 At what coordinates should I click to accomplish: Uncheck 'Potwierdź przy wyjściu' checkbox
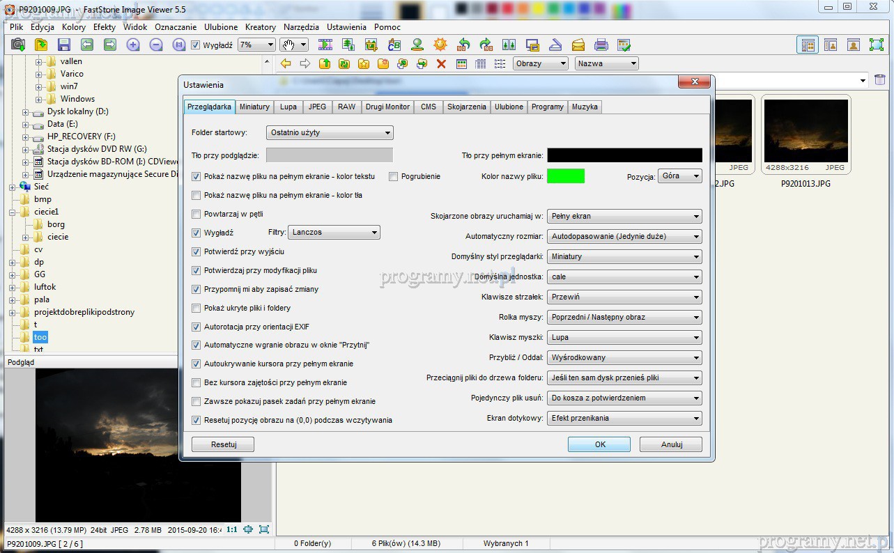click(x=196, y=251)
